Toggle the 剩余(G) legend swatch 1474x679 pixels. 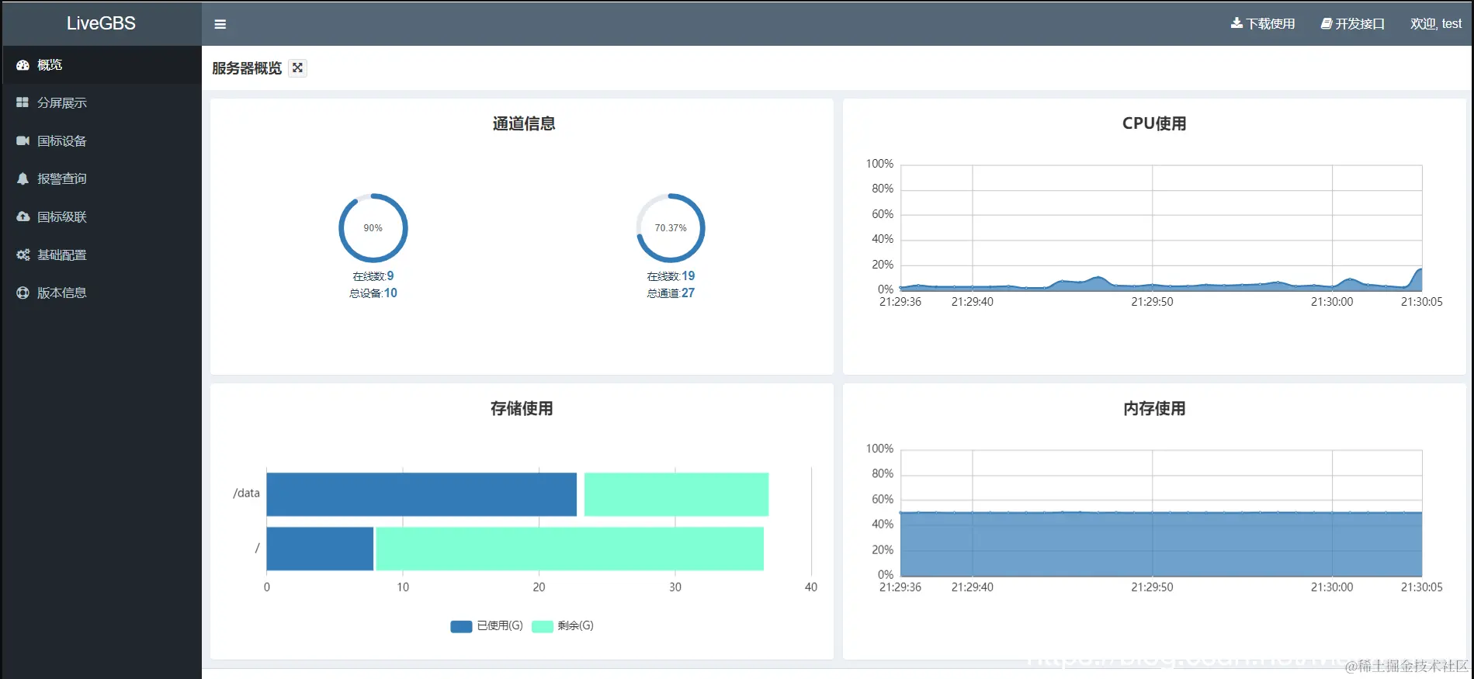(543, 626)
